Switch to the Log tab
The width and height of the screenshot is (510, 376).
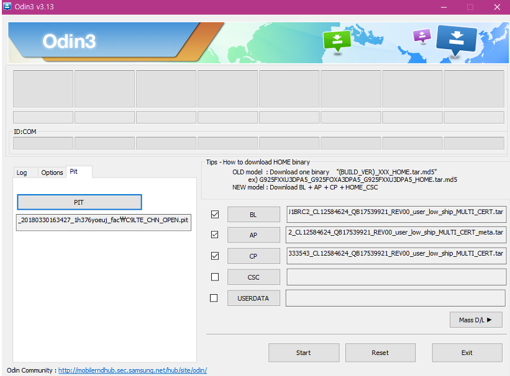pos(22,172)
